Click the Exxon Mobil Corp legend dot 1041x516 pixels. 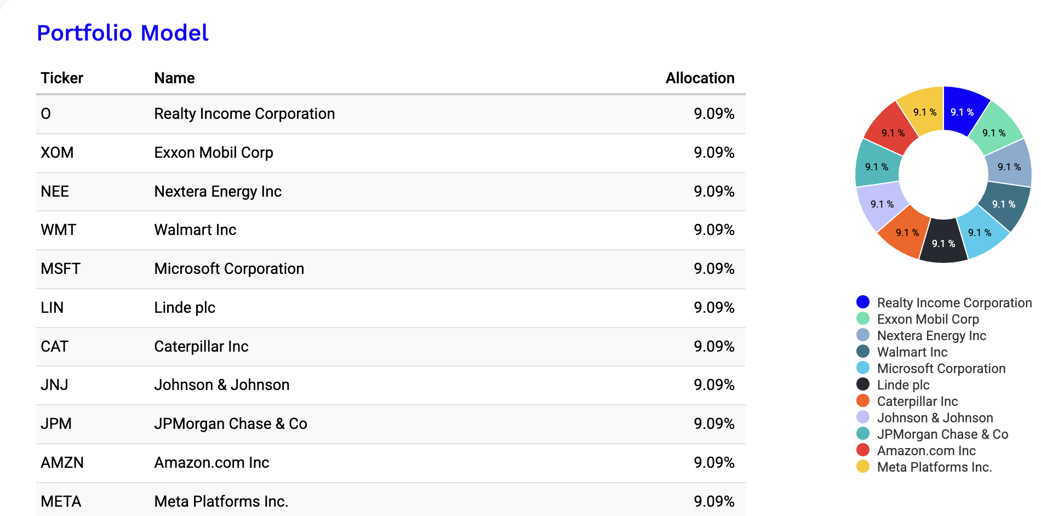coord(863,318)
